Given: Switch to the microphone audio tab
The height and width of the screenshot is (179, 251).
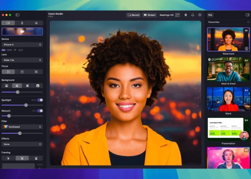Looking at the screenshot, I should pos(22,23).
